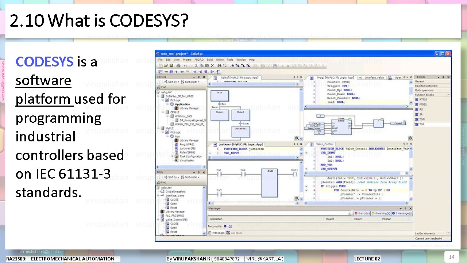This screenshot has width=467, height=263.
Task: Expand the Task Configuration node
Action: 172,156
